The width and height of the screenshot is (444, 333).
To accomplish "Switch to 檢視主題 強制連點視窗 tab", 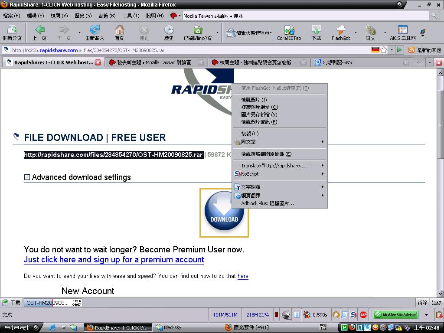I will coord(258,62).
